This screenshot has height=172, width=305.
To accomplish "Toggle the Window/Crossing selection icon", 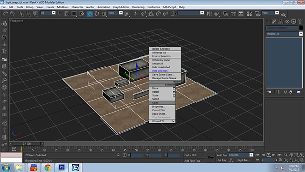I will click(x=81, y=13).
